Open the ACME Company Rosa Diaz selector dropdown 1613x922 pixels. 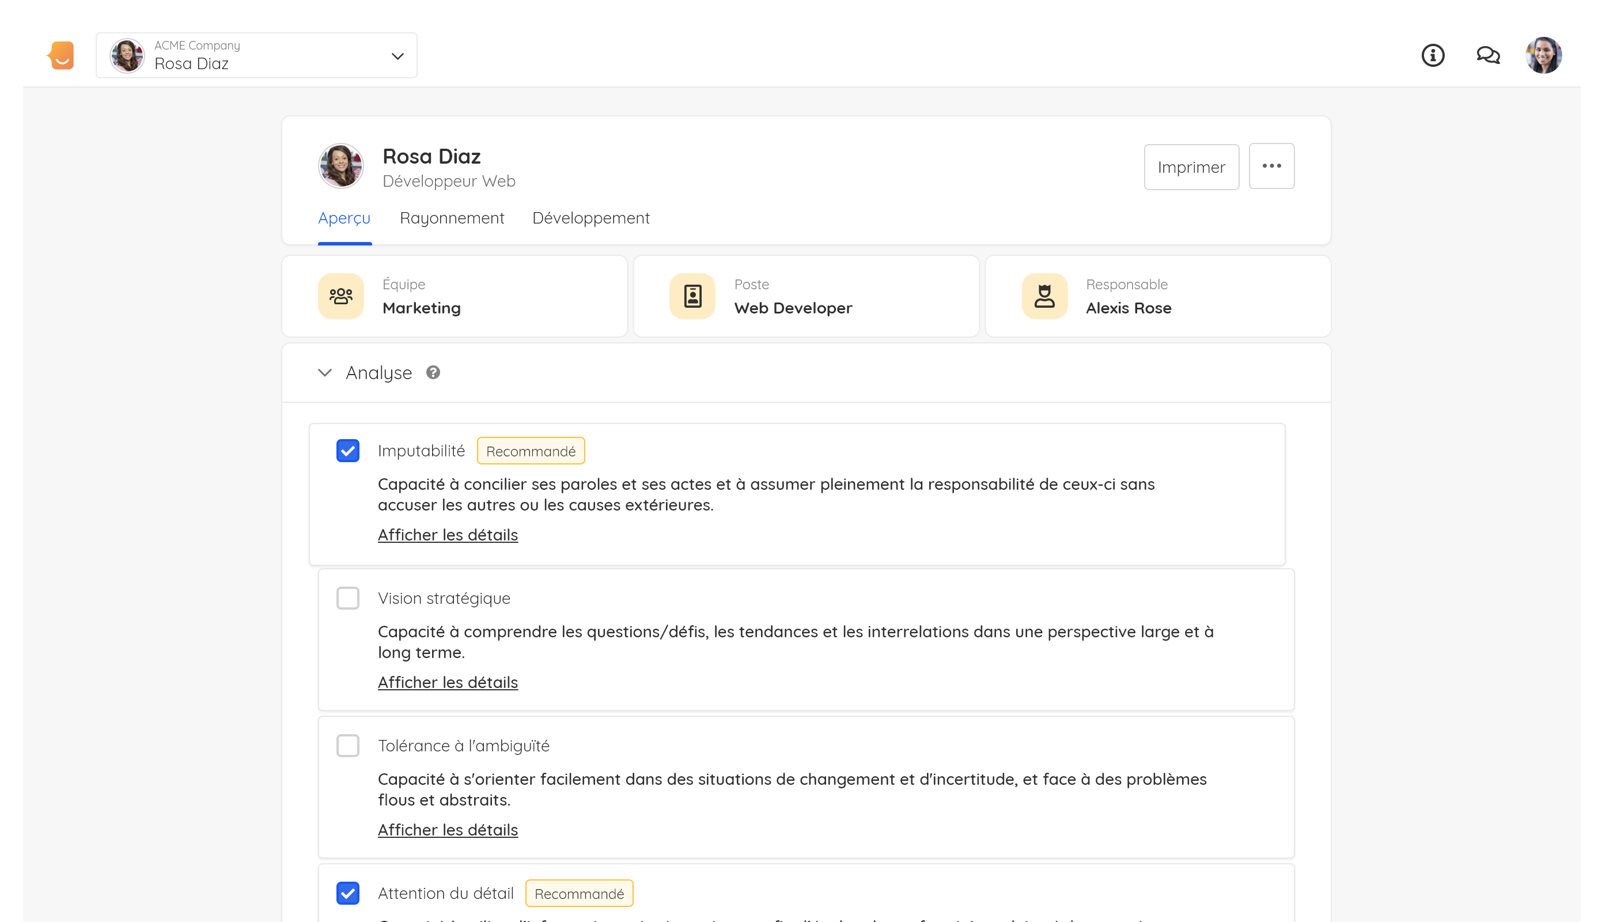tap(256, 56)
